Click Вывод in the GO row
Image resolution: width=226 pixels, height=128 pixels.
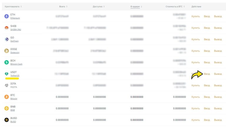tap(218, 39)
